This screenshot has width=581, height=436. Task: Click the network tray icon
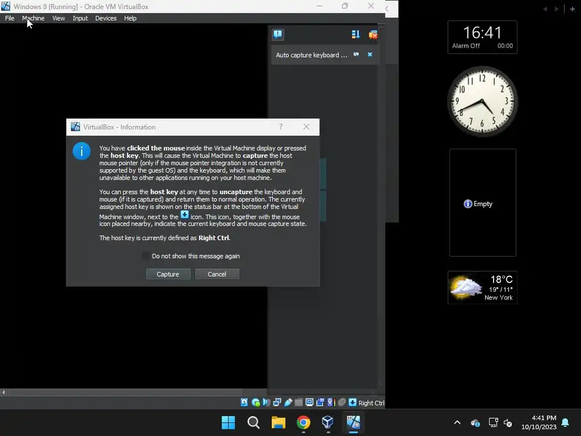coord(493,422)
